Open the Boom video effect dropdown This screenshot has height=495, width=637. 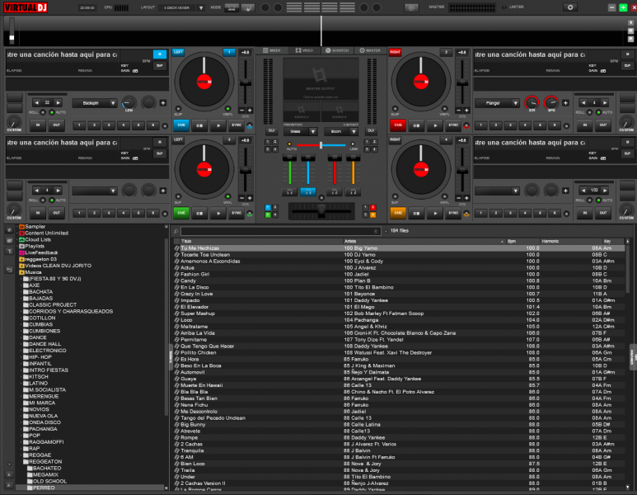click(x=341, y=132)
